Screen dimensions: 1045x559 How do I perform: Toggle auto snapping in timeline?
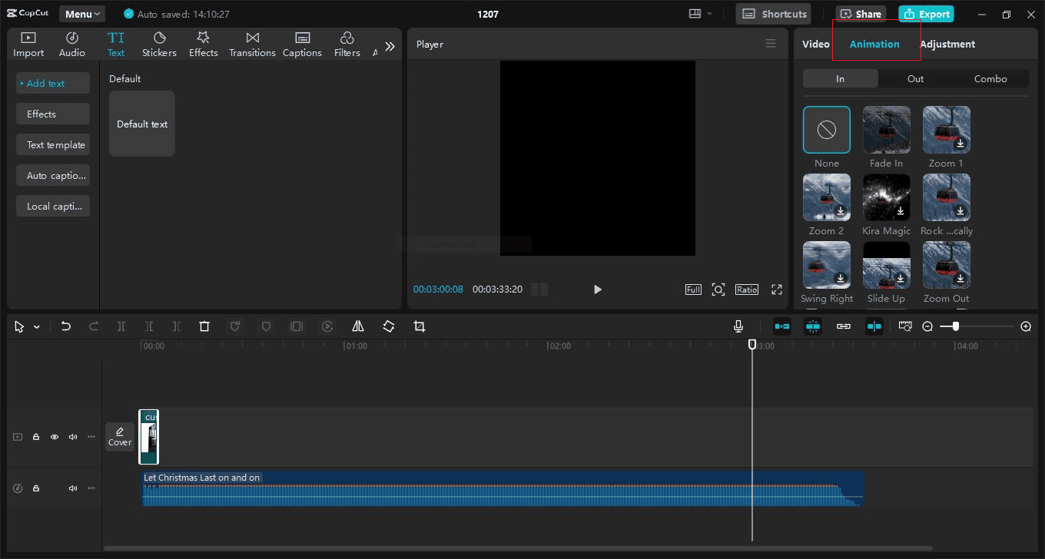coord(813,326)
